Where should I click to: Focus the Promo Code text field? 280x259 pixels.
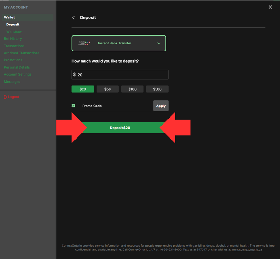115,106
